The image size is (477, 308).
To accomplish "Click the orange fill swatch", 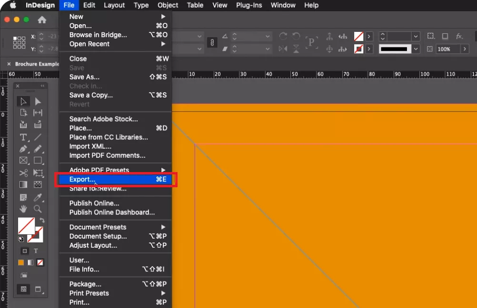I will pyautogui.click(x=20, y=262).
